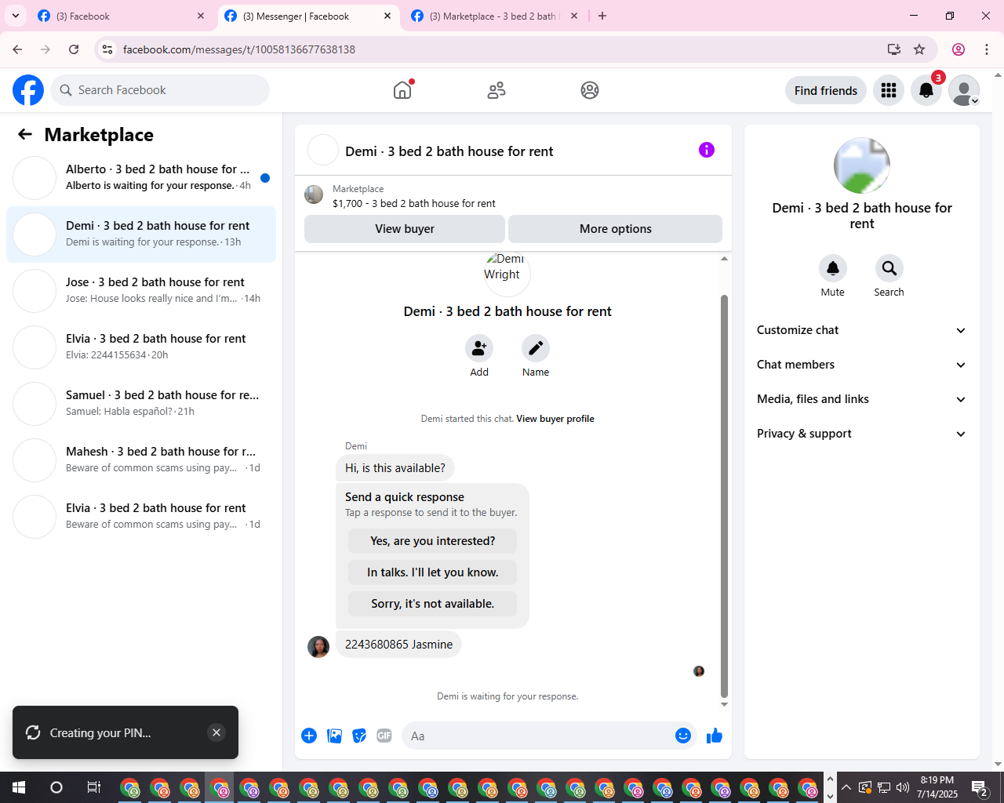Switch to the Marketplace 3 bed 2 bath tab

point(495,16)
